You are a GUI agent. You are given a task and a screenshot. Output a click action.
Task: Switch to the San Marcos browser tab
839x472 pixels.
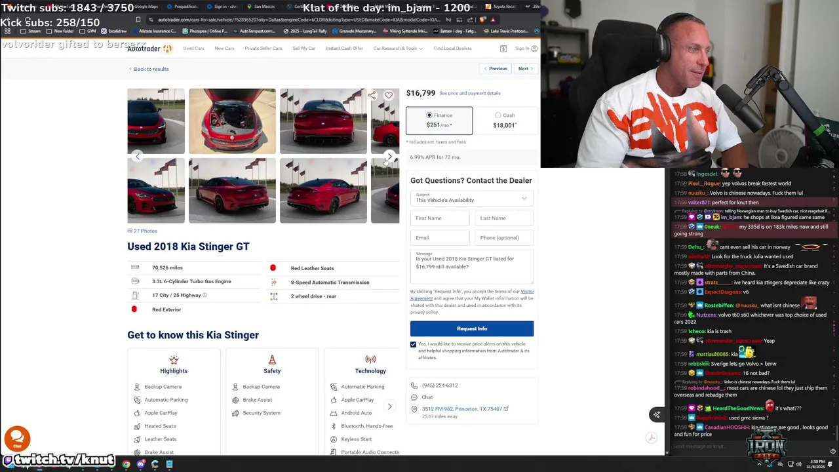(x=261, y=7)
